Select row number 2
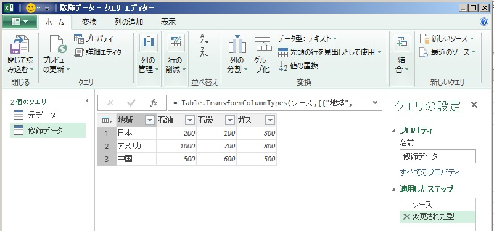This screenshot has height=231, width=494. 107,147
